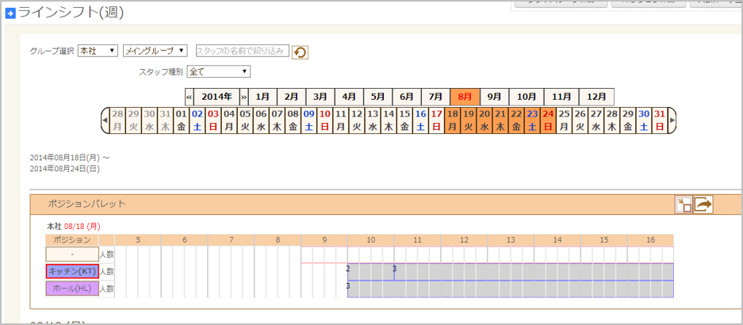Switch to the 6月 tab
The height and width of the screenshot is (325, 743).
point(407,97)
